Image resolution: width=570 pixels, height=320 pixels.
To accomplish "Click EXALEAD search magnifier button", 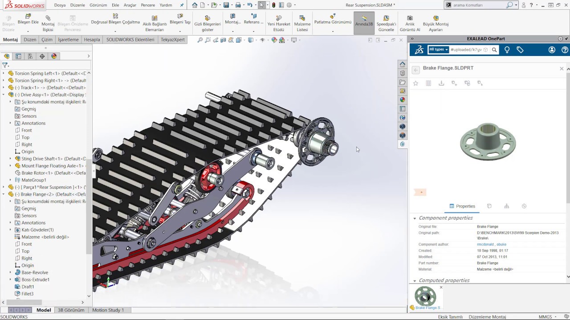I will (x=494, y=50).
